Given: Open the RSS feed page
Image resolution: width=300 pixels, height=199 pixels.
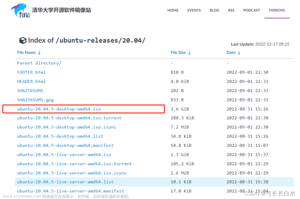Looking at the screenshot, I should point(231,10).
